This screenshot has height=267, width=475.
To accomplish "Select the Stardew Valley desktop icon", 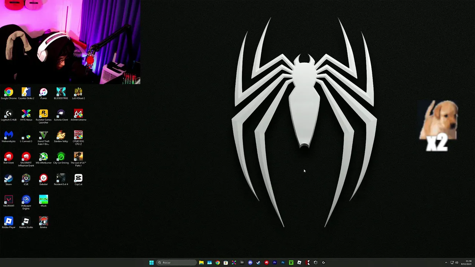I will point(61,136).
